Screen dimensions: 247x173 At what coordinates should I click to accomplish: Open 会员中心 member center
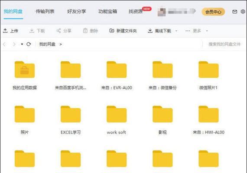213,12
